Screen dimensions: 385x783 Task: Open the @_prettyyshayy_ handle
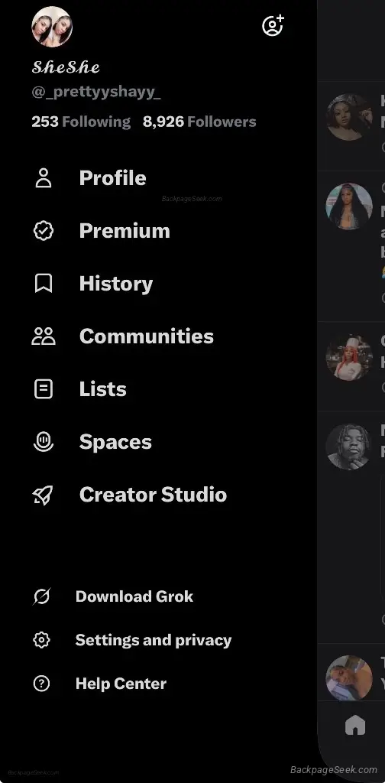pos(96,93)
